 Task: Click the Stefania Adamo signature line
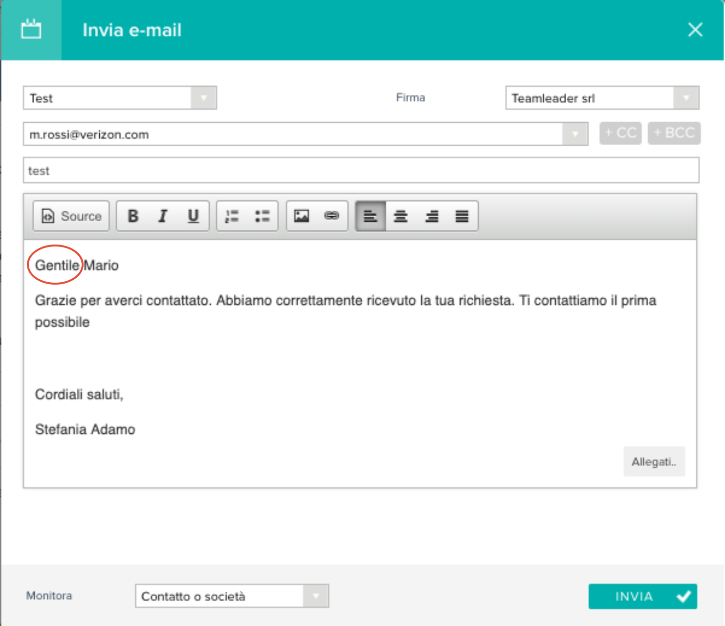(85, 429)
